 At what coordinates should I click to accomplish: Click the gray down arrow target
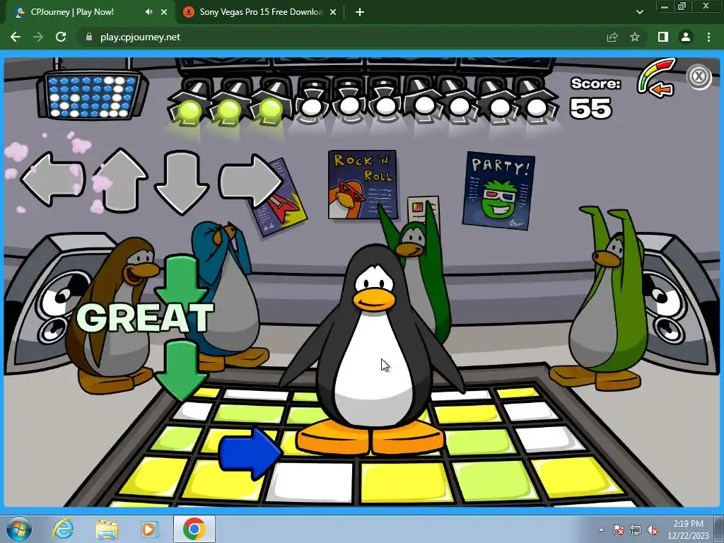click(182, 182)
